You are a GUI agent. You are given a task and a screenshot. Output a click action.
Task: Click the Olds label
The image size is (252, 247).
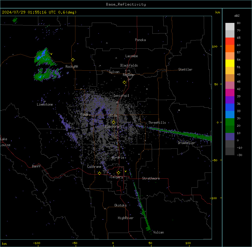(113, 116)
